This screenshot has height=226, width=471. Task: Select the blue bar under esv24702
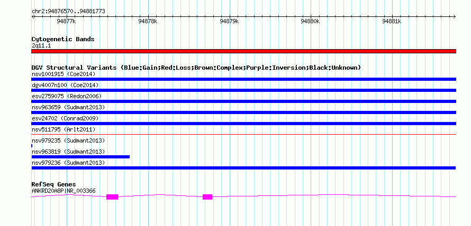[x=243, y=124]
